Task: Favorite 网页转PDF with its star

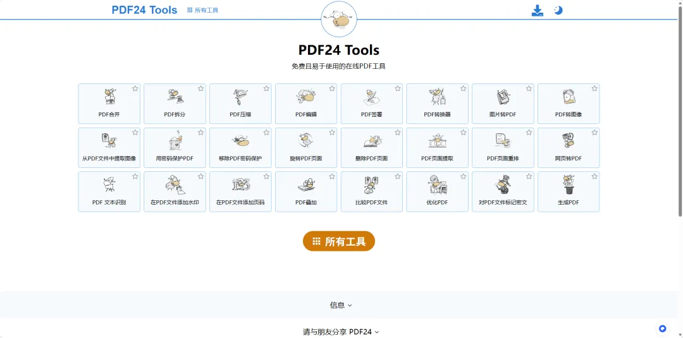Action: [x=594, y=132]
